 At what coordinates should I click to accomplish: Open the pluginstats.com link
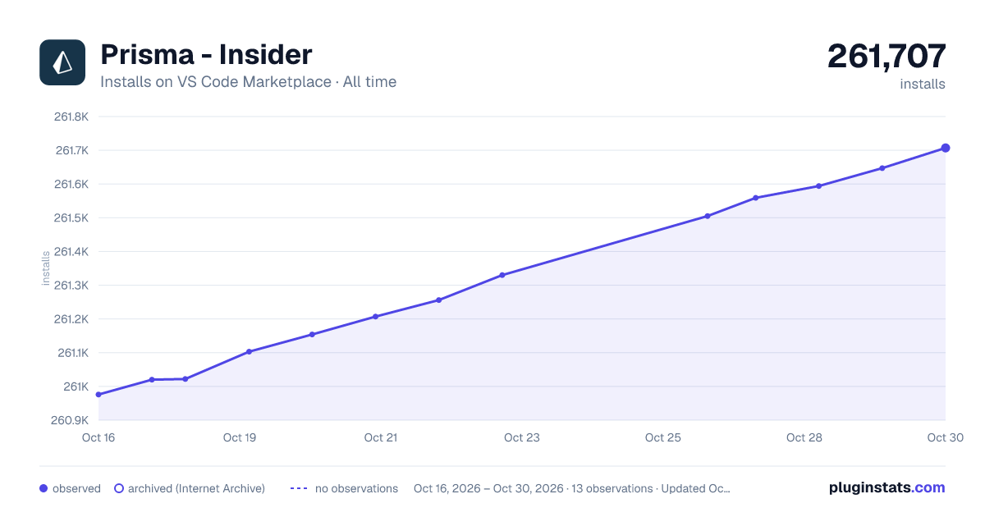pos(887,487)
